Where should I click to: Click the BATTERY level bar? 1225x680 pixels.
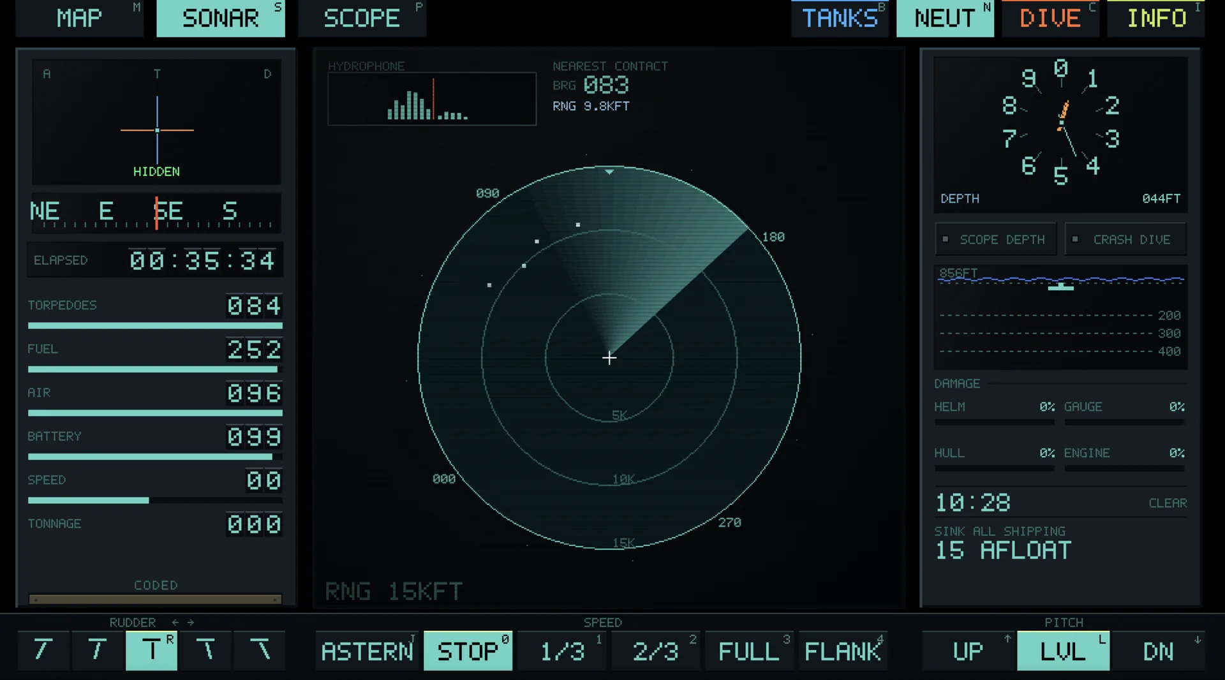coord(155,457)
